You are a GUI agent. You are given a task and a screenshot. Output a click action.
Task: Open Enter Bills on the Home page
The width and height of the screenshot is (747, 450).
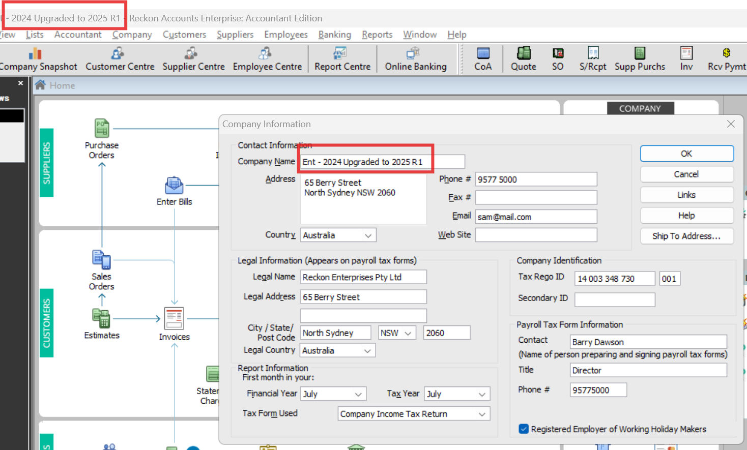point(174,191)
